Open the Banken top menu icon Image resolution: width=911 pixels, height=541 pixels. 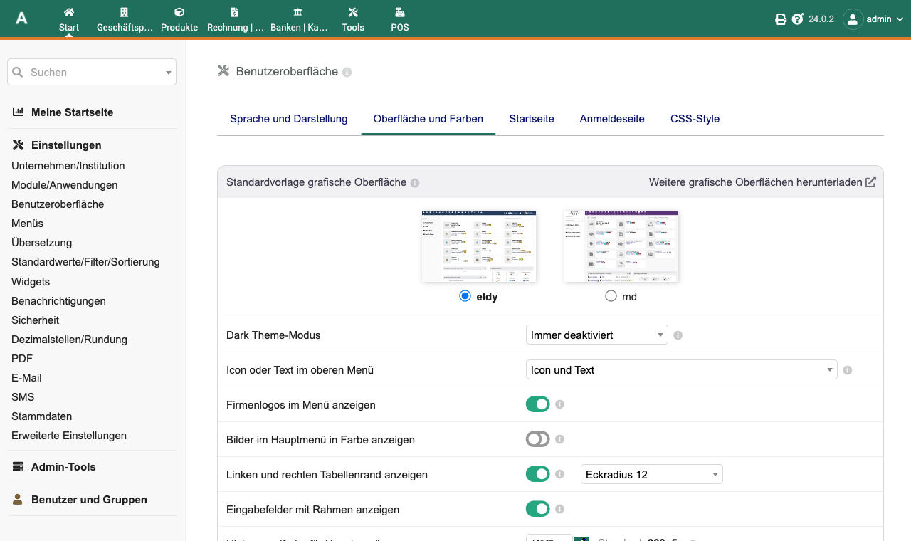tap(297, 12)
